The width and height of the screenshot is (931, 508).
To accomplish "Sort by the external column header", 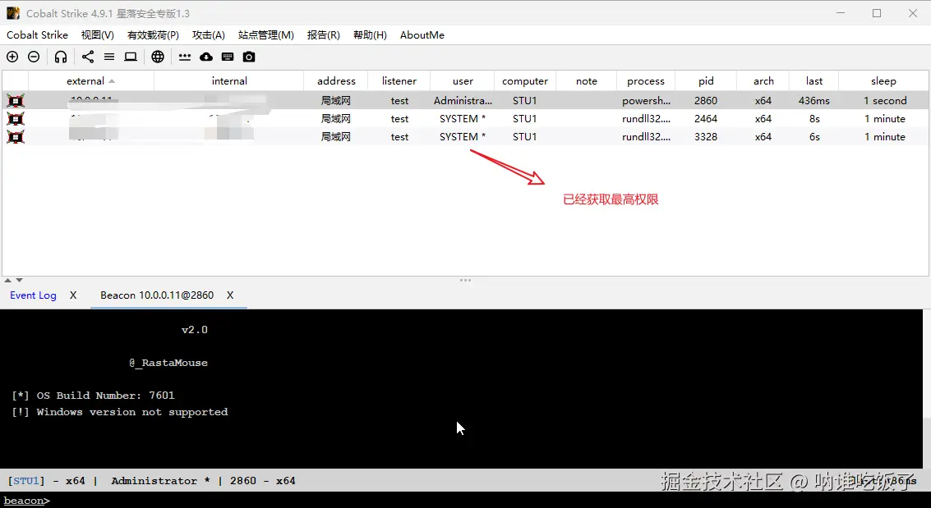I will (91, 81).
